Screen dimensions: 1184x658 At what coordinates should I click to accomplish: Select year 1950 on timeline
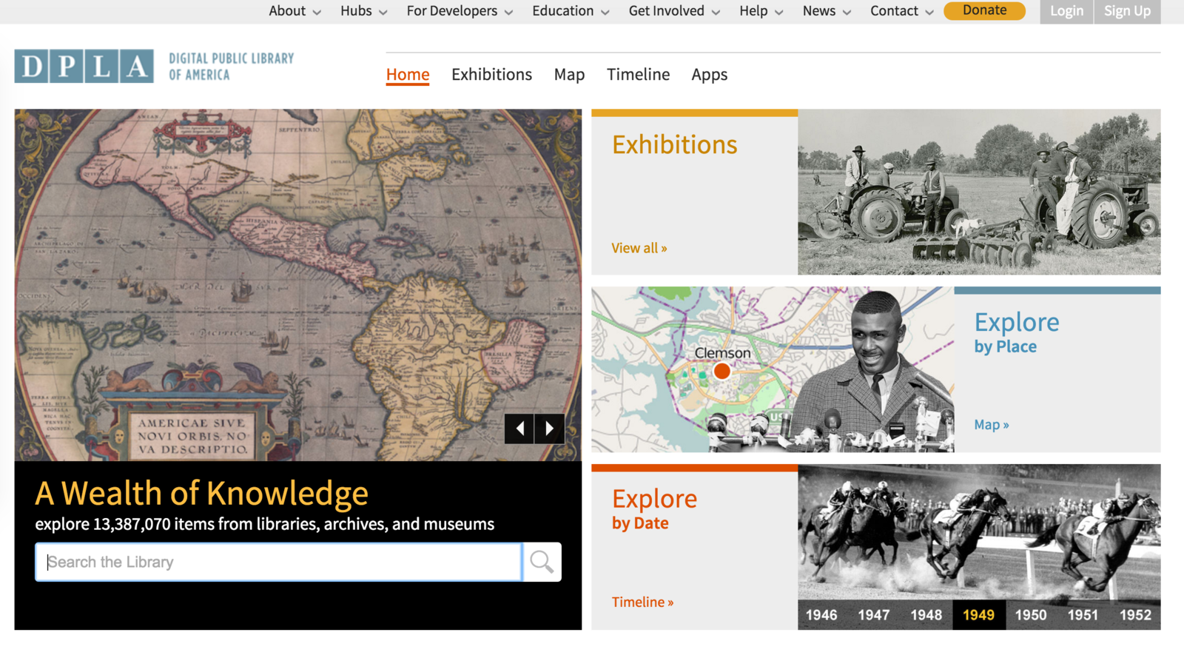point(1031,615)
